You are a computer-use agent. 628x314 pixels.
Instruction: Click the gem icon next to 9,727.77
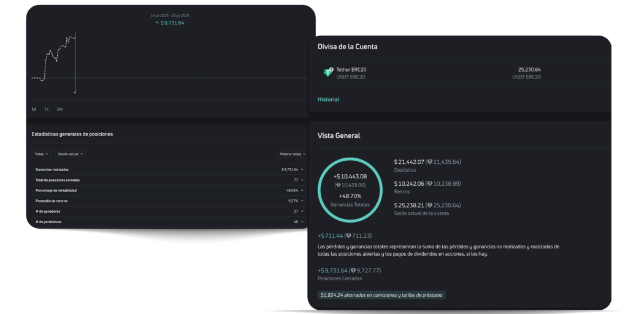[353, 270]
